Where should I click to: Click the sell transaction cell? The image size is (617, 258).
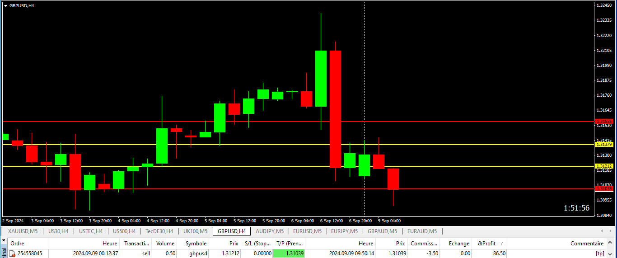click(146, 254)
